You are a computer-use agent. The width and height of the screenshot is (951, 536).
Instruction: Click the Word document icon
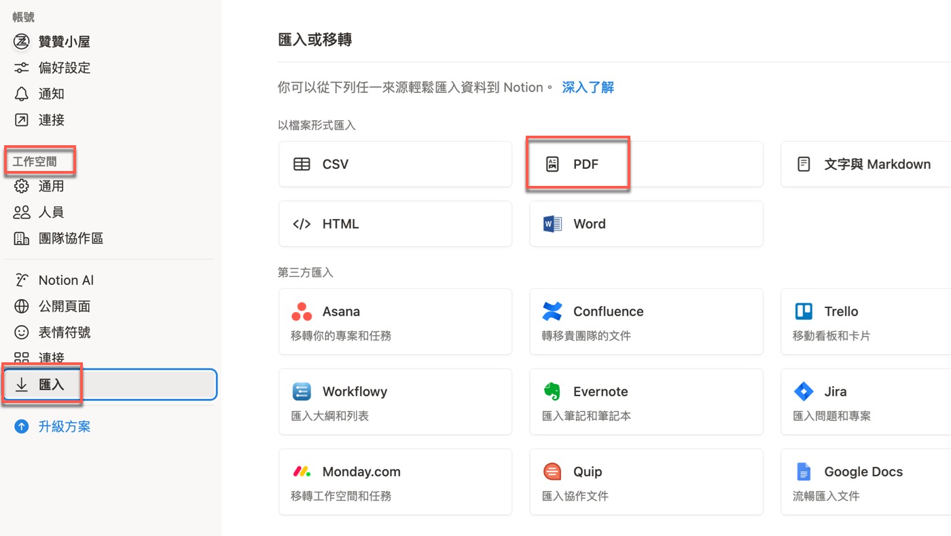point(552,224)
